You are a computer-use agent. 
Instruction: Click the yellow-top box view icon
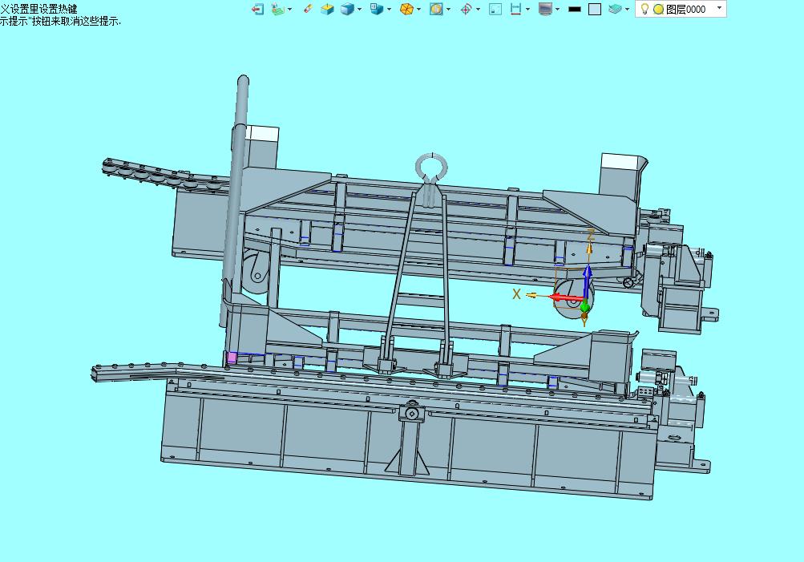[327, 9]
